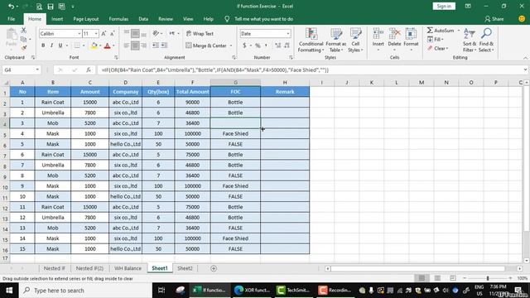This screenshot has height=298, width=530.
Task: Open Format as Table gallery
Action: 336,40
